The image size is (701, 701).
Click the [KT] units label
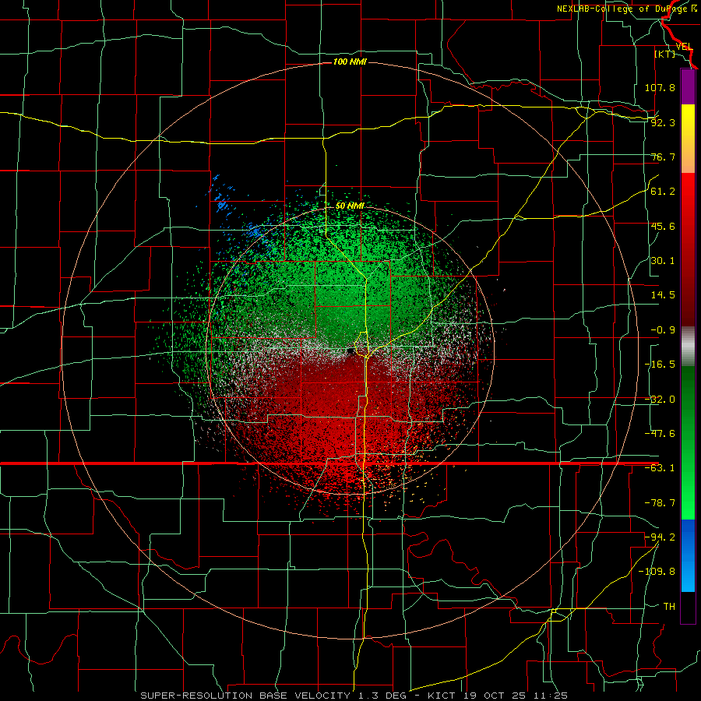(665, 54)
